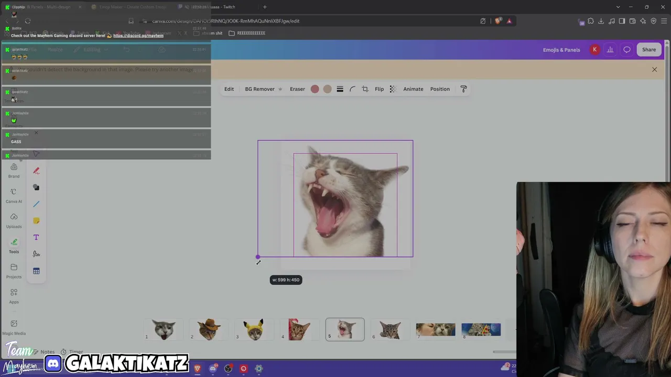Select page 1 gray cat thumbnail
Image resolution: width=671 pixels, height=377 pixels.
pos(164,329)
